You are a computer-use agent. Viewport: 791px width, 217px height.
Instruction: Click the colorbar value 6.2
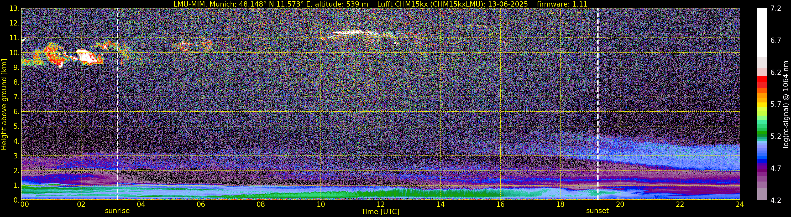coord(776,72)
